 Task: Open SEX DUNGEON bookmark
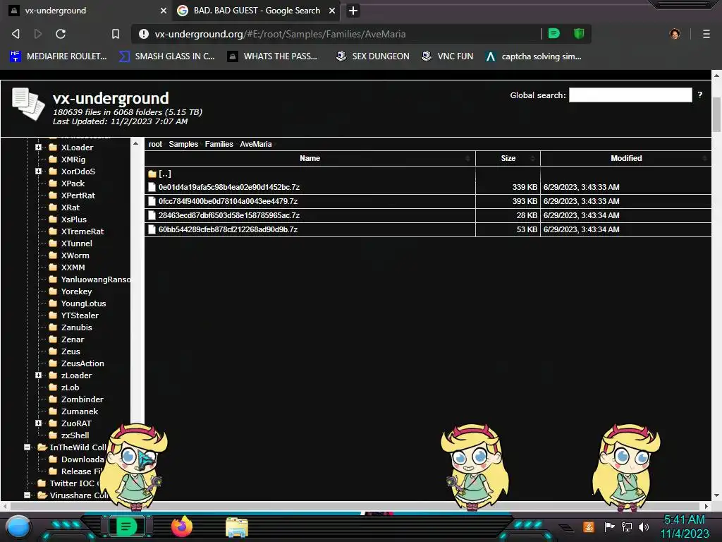(x=372, y=56)
